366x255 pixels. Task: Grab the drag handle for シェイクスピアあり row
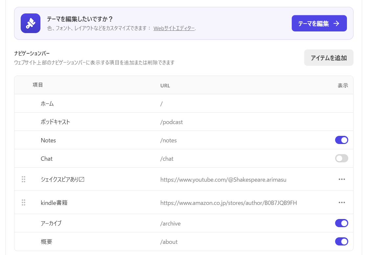coord(24,179)
